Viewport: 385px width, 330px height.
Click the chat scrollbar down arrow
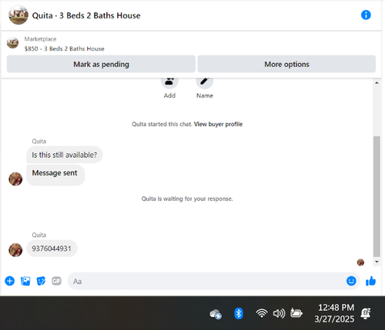[377, 262]
